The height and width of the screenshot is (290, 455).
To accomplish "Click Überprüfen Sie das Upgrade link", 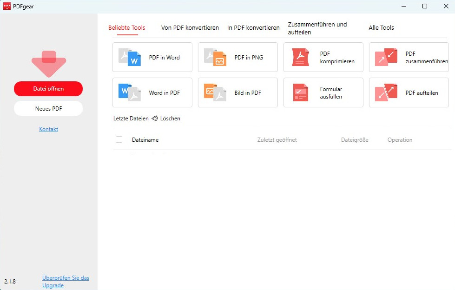I will click(x=66, y=281).
